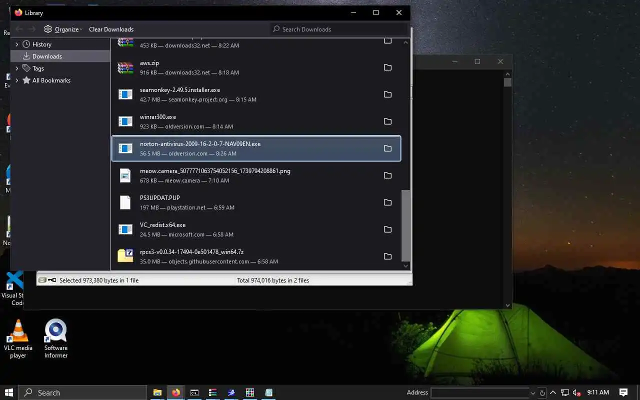Click the taskbar Address input field
This screenshot has height=400, width=640.
click(x=480, y=393)
